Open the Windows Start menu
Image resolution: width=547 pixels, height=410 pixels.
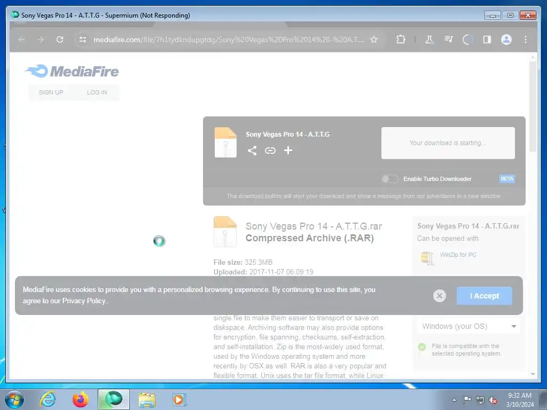click(x=14, y=399)
